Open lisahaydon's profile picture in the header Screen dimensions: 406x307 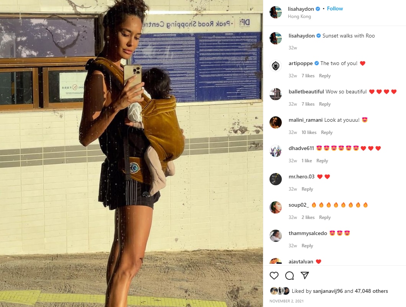coord(276,12)
